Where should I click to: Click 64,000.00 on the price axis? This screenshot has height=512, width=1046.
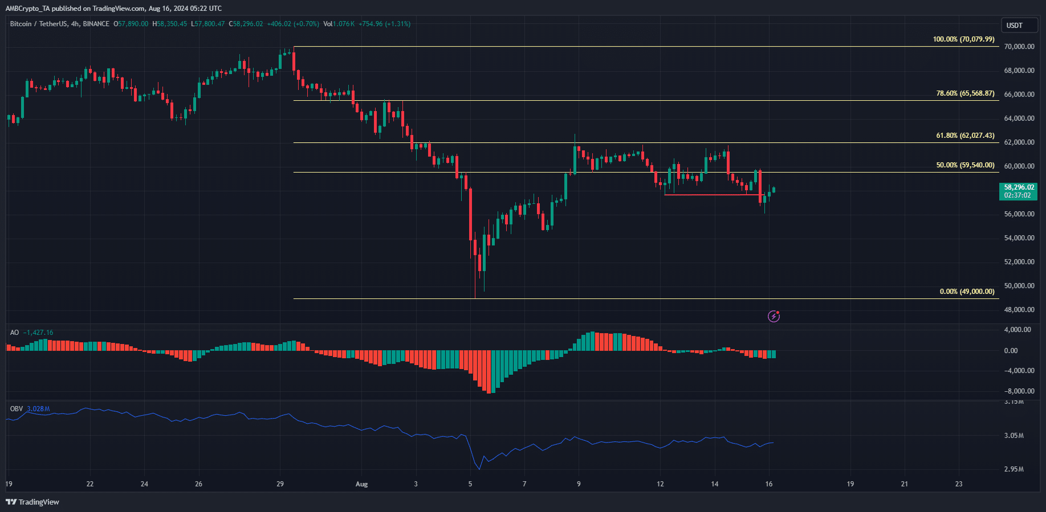pyautogui.click(x=1019, y=118)
